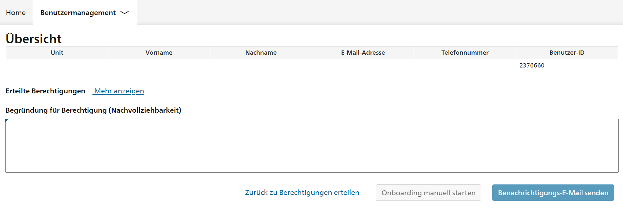Select the empty Unit table cell
The width and height of the screenshot is (623, 209).
[x=57, y=66]
